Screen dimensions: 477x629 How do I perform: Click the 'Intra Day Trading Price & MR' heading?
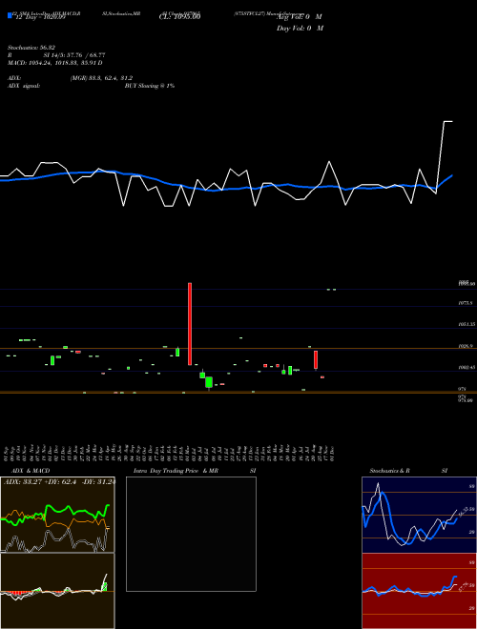pos(176,471)
